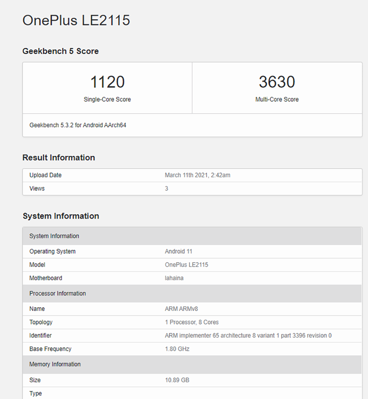Click the OnePlus LE2115 page title

coord(76,20)
